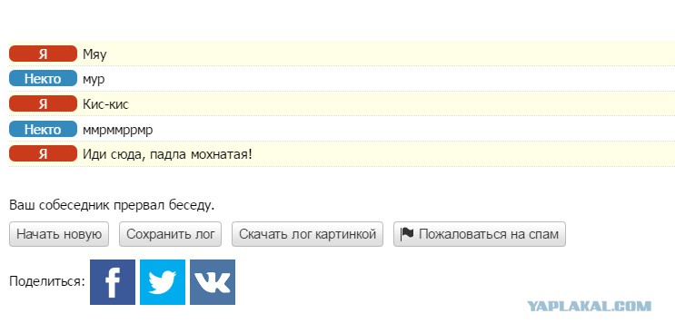The image size is (675, 333).
Task: Select the red Я badge beside Мяу
Action: coord(43,54)
